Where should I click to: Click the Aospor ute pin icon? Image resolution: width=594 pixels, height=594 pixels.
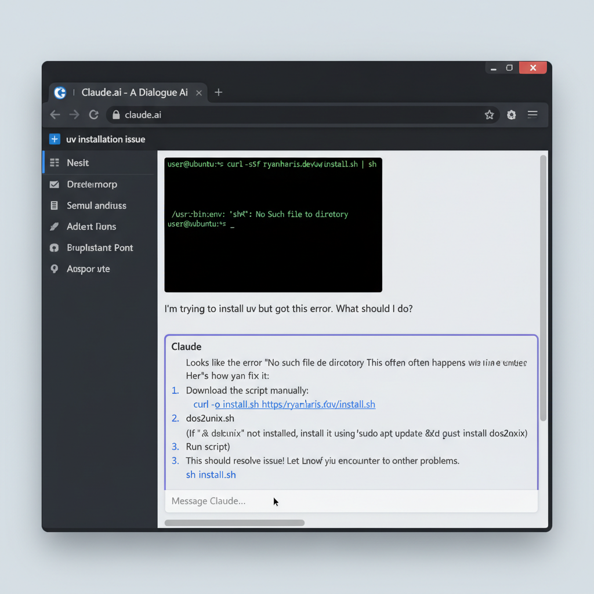tap(54, 269)
